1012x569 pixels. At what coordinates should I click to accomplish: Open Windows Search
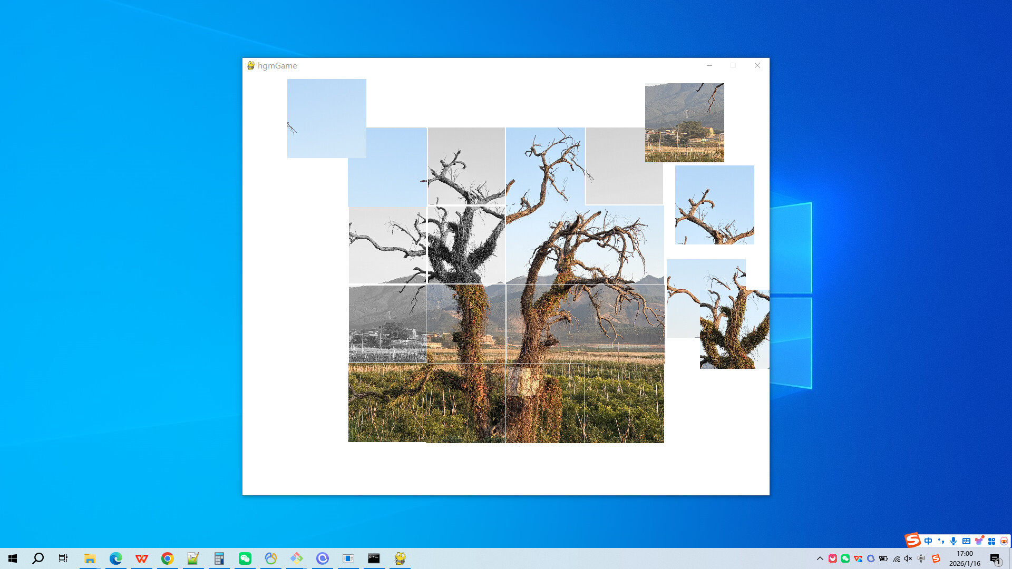coord(37,560)
